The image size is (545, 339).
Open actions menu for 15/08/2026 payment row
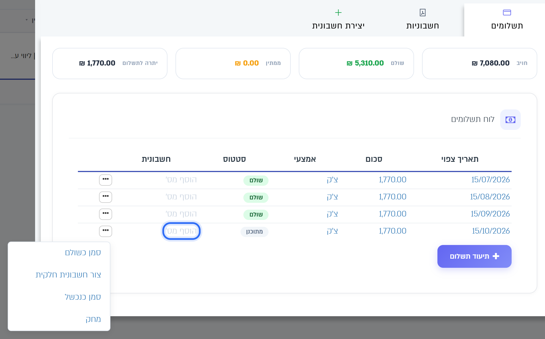point(106,197)
